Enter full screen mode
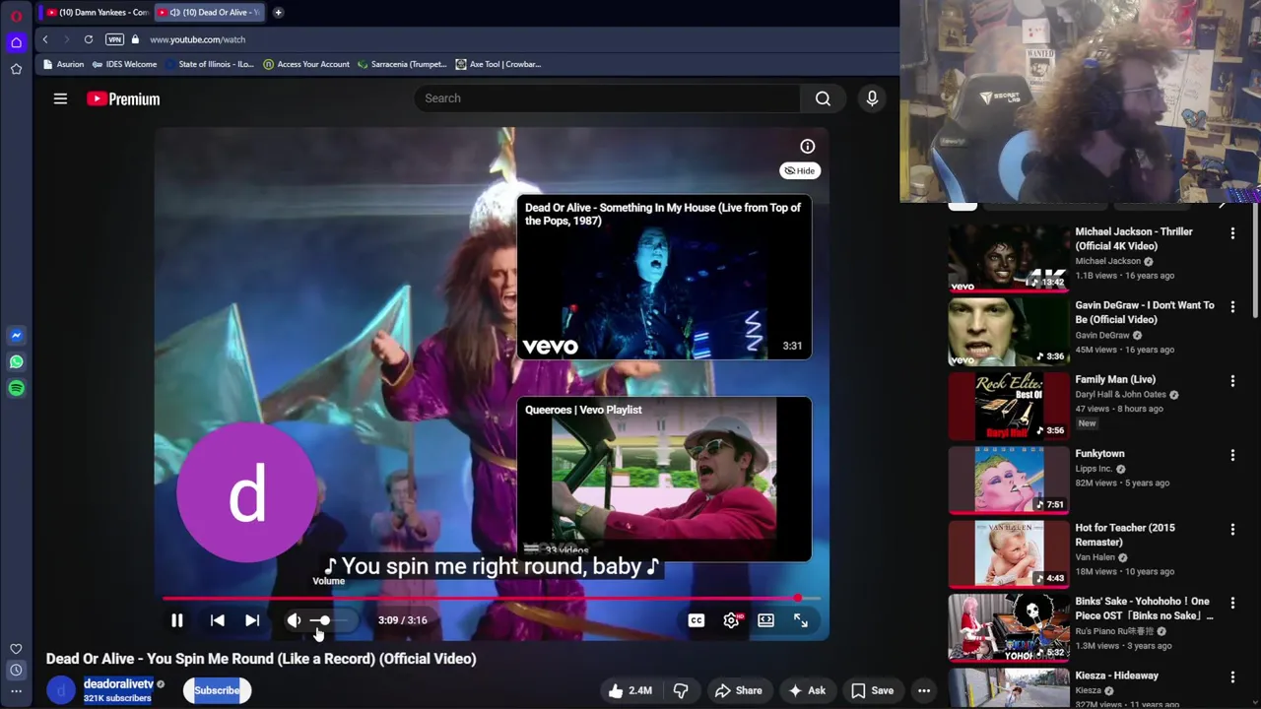Screen dimensions: 1261x709 [x=801, y=620]
